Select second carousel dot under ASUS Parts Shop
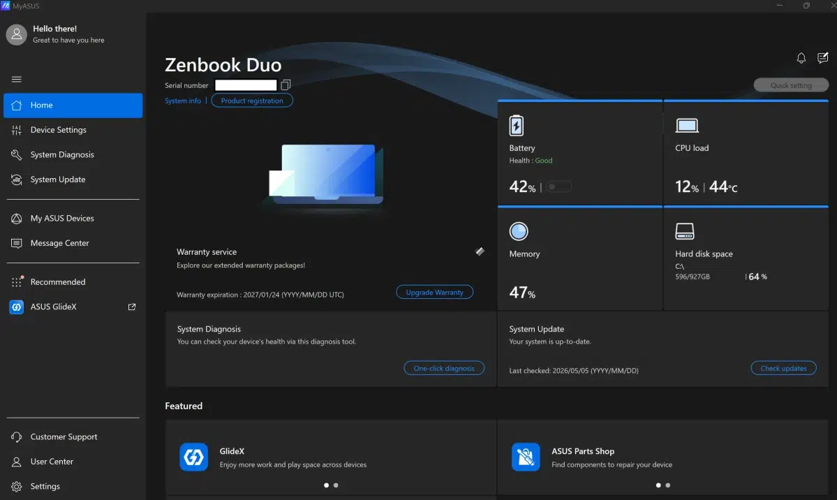 coord(668,485)
